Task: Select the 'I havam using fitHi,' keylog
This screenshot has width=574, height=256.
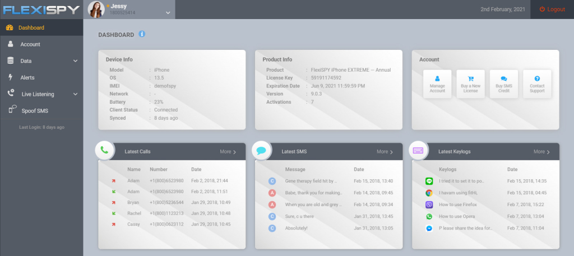Action: click(x=459, y=193)
